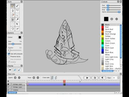
Task: Pick the Eyedropper tool
Action: pos(17,19)
